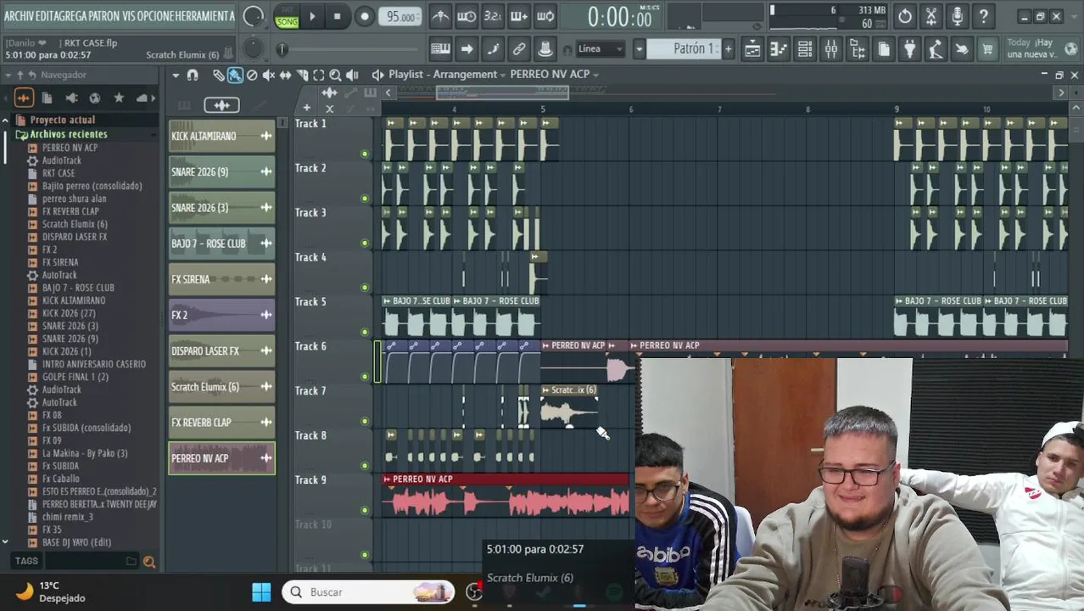Mute Track 2 with its green light

(x=365, y=199)
